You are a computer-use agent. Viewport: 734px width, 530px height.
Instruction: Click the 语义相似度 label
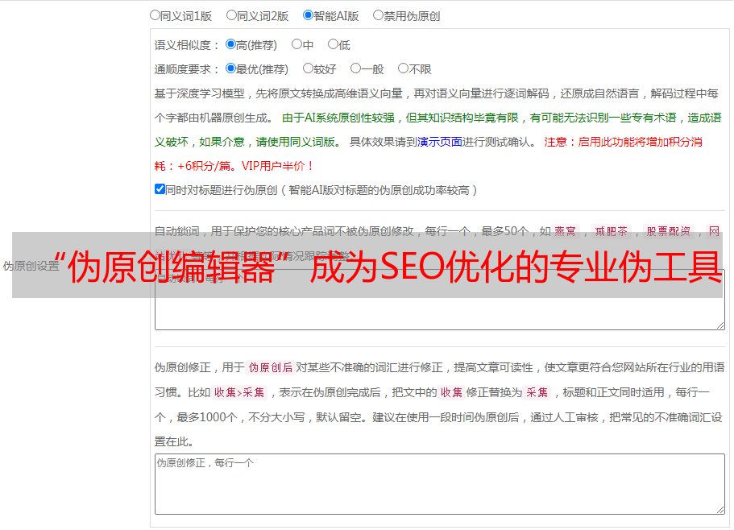tap(186, 45)
